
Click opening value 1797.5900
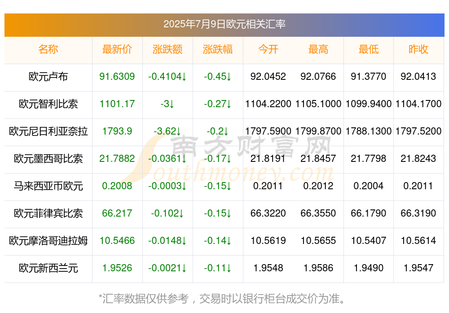268,131
